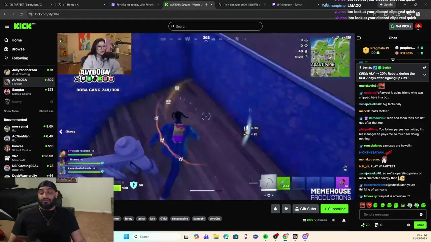Select the funny tag
This screenshot has width=431, height=242.
[129, 218]
